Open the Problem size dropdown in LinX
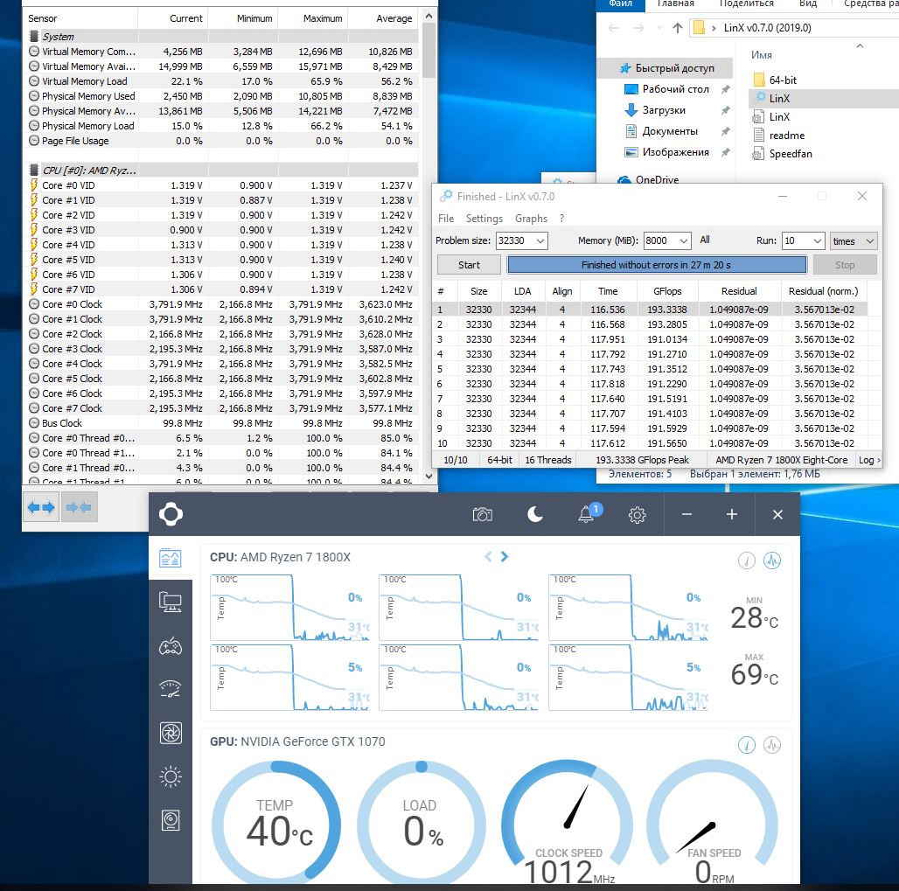Screen dimensions: 899x891 (x=540, y=240)
